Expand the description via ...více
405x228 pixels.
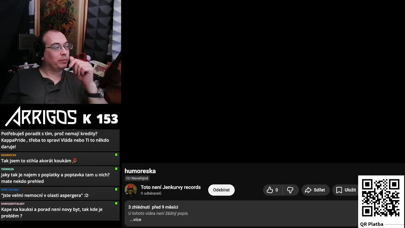[x=135, y=219]
